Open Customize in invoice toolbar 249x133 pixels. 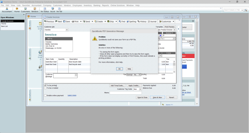pos(165,22)
